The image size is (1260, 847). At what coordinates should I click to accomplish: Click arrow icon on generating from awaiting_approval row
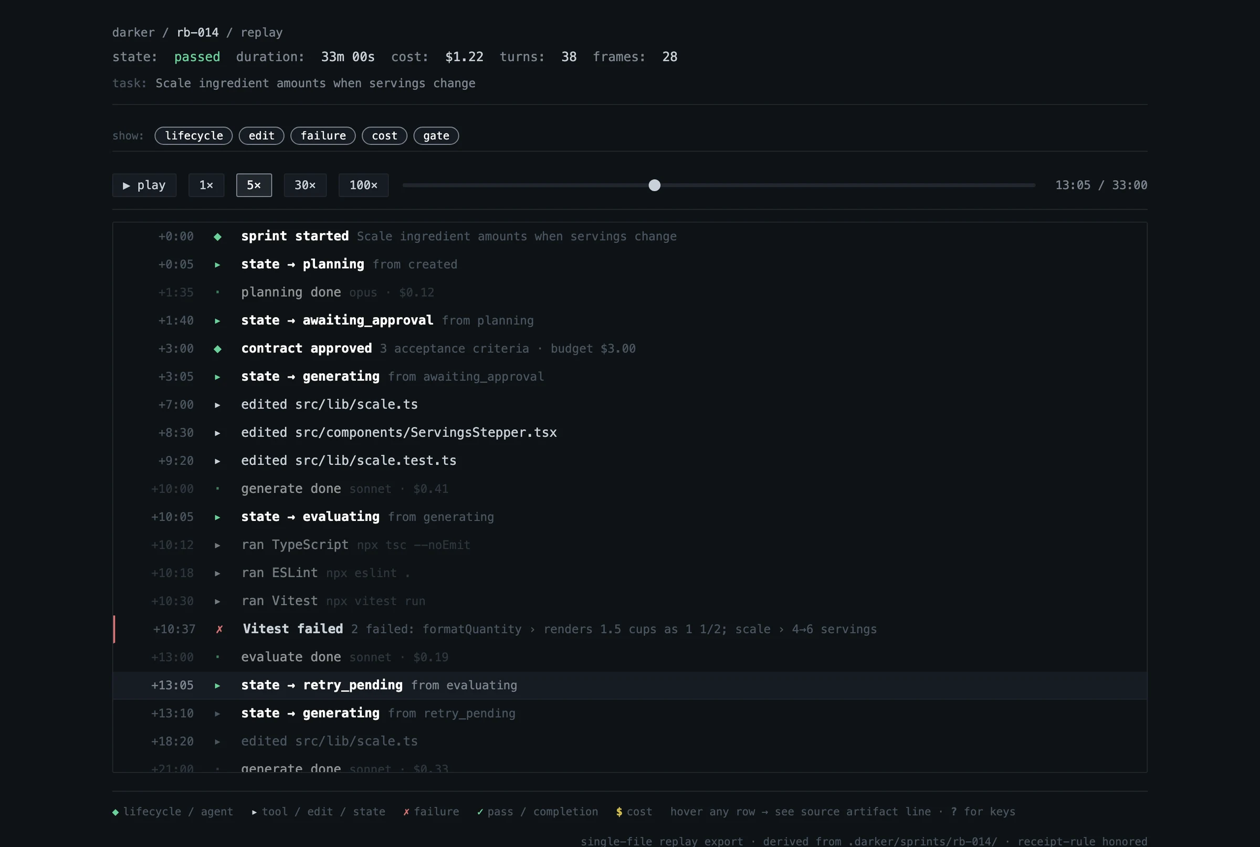point(218,377)
